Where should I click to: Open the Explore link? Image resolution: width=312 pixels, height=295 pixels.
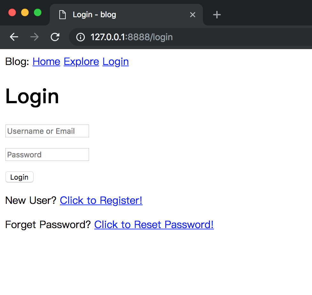(x=81, y=61)
